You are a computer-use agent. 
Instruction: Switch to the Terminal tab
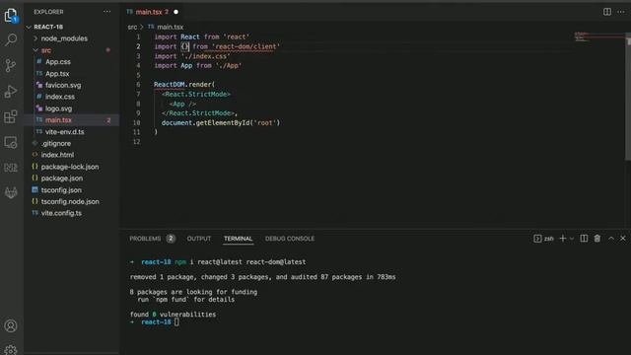tap(238, 239)
